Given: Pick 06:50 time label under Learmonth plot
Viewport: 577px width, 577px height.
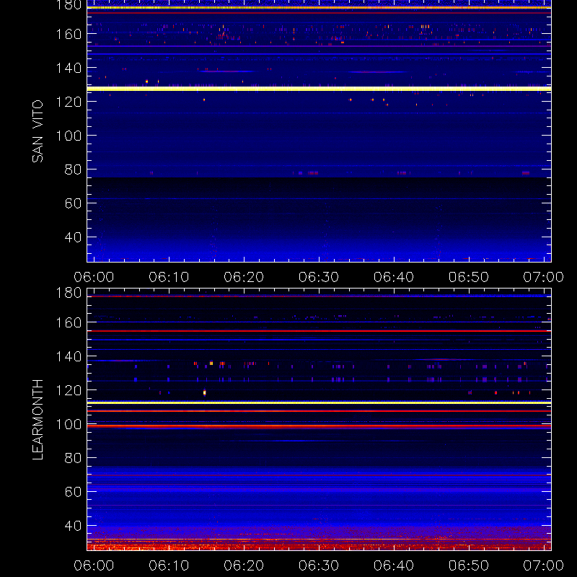Looking at the screenshot, I should [x=468, y=565].
